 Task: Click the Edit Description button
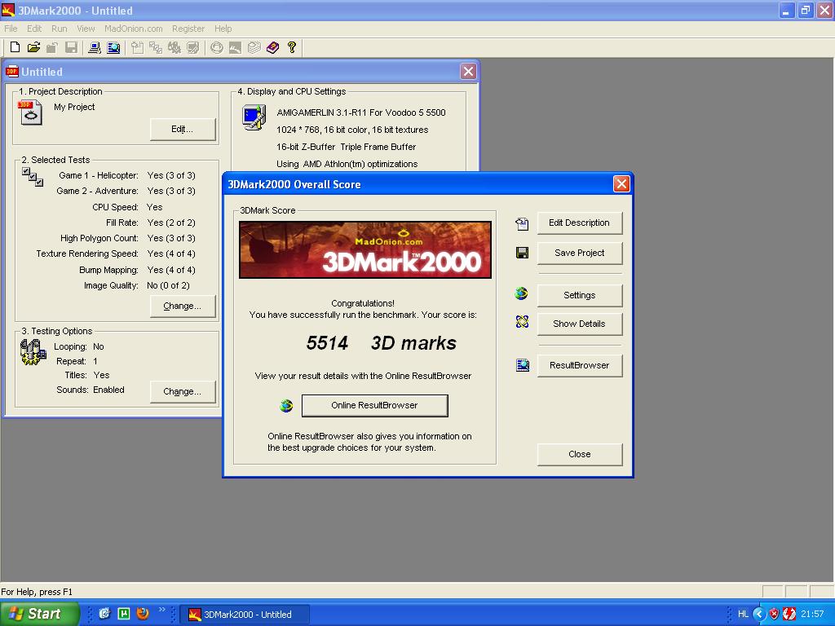[x=580, y=223]
